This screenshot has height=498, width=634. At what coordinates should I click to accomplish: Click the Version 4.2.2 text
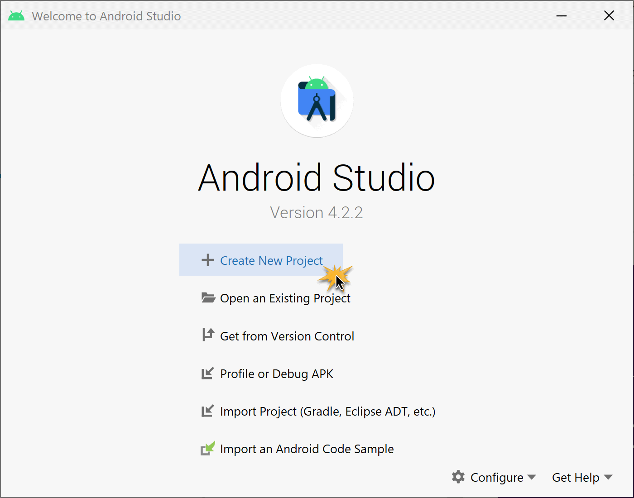click(x=317, y=212)
